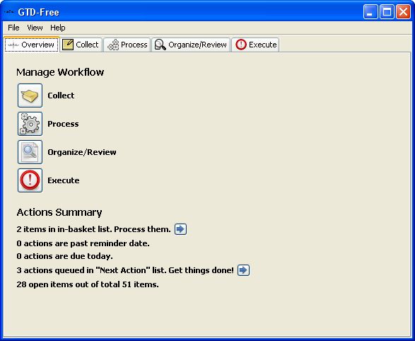Click the Execute label in Manage Workflow
Image resolution: width=415 pixels, height=341 pixels.
tap(64, 180)
